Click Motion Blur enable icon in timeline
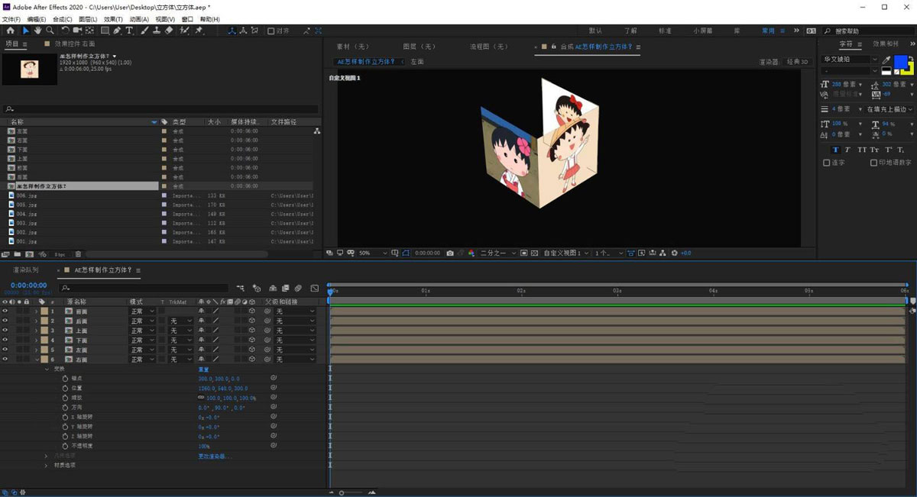 pos(298,288)
